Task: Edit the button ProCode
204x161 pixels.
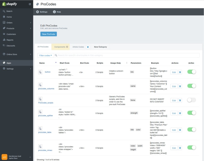Action: coord(174,72)
